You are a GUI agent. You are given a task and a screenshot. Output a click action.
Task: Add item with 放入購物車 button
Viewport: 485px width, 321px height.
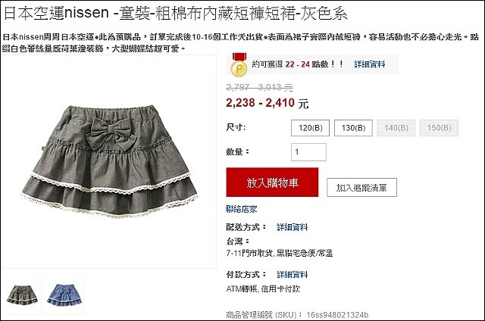pyautogui.click(x=272, y=182)
